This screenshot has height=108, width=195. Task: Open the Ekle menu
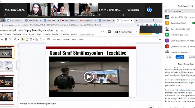tap(25, 34)
